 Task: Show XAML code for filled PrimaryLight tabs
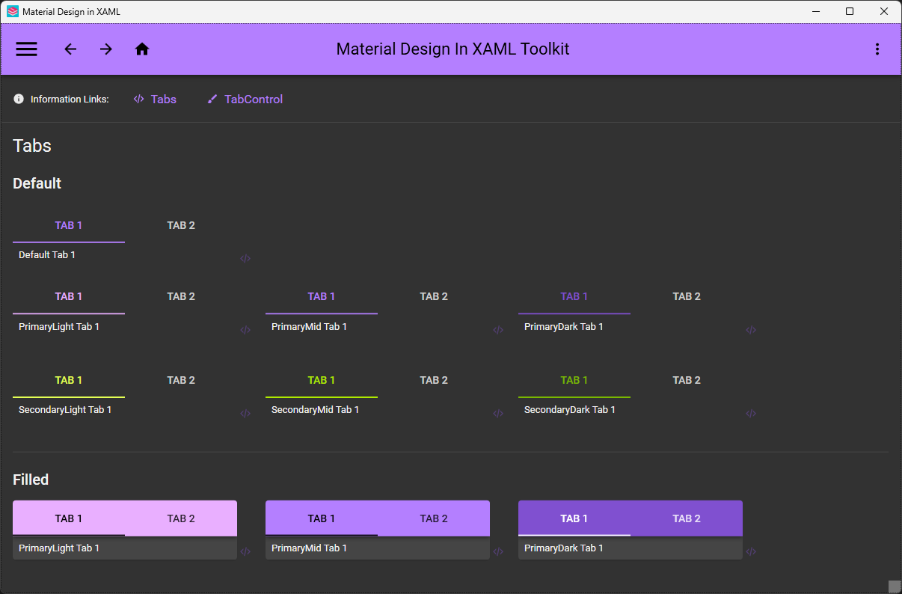click(245, 552)
